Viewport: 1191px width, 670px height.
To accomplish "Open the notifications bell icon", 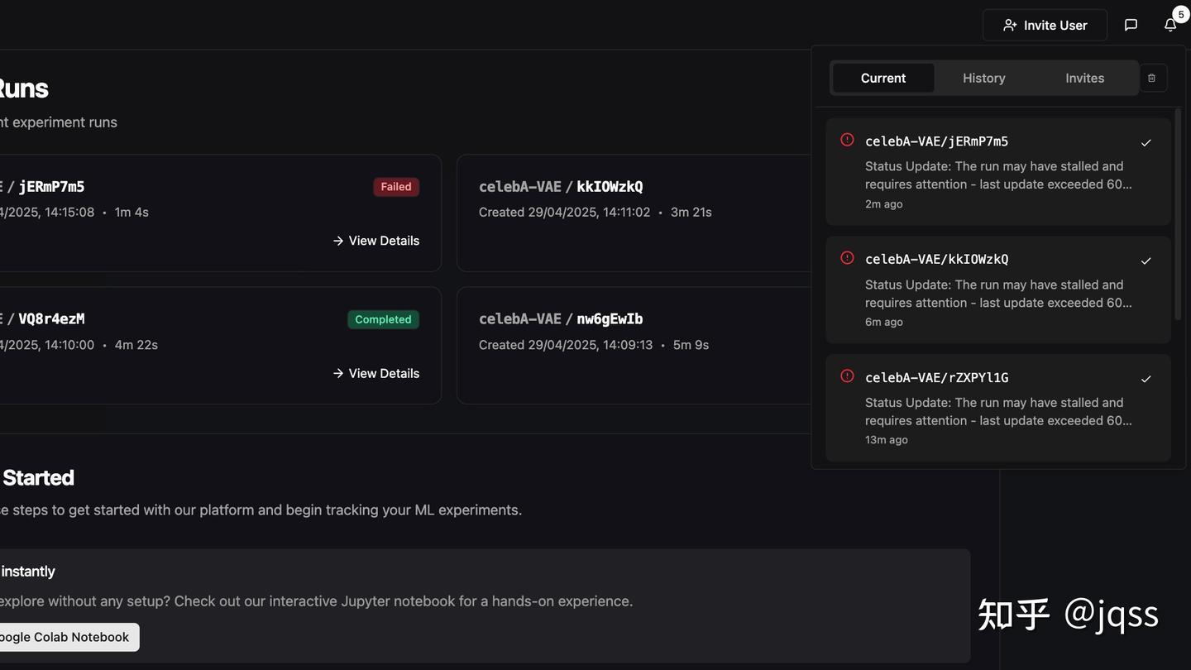I will [x=1170, y=24].
